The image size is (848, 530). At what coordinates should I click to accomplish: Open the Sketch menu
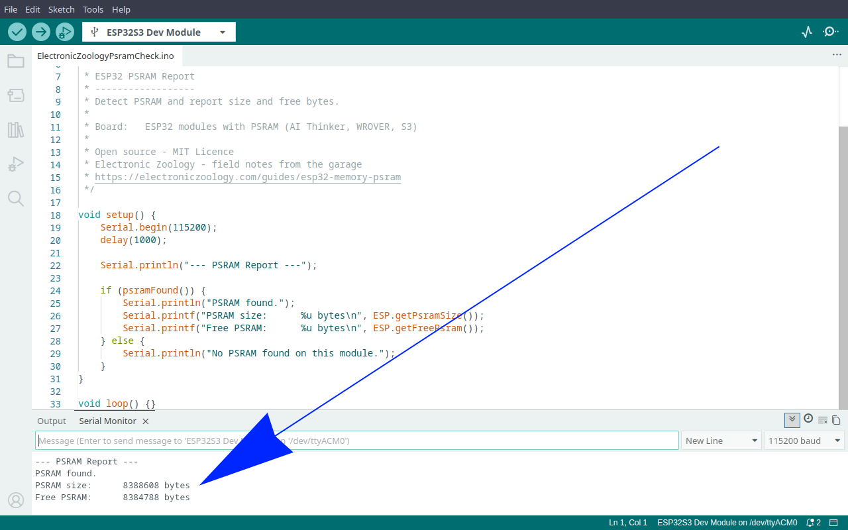(61, 9)
